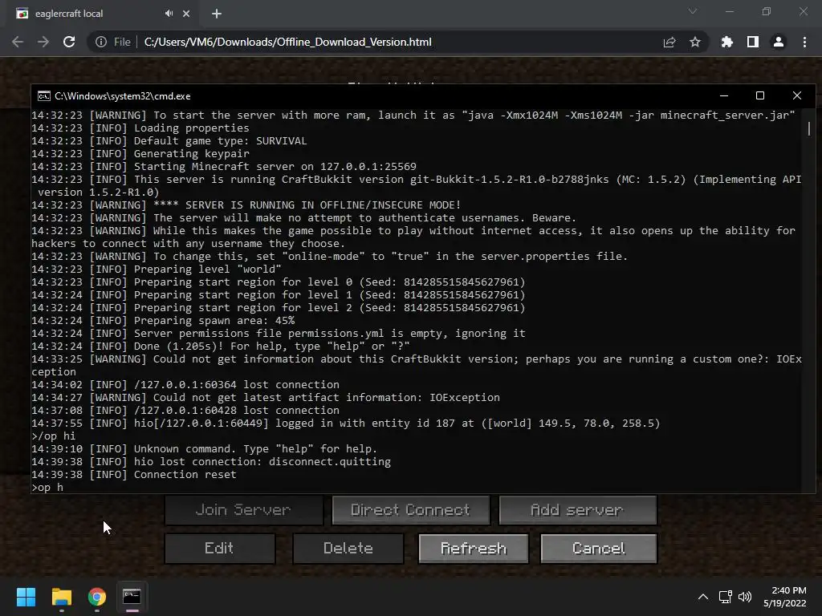Share this page via the share icon
822x616 pixels.
[x=669, y=42]
